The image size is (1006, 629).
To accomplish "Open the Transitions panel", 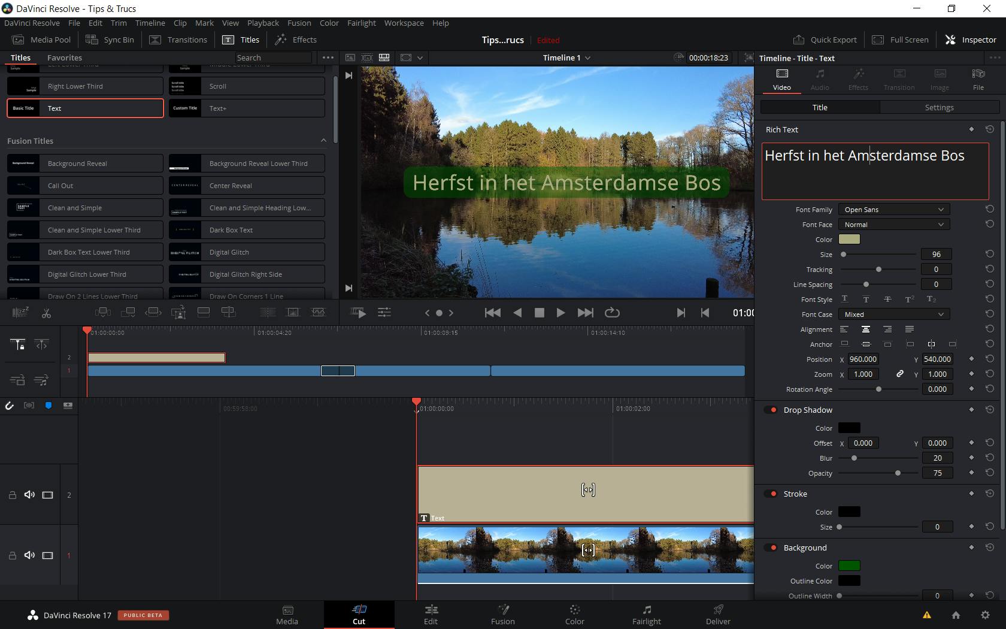I will click(x=178, y=40).
